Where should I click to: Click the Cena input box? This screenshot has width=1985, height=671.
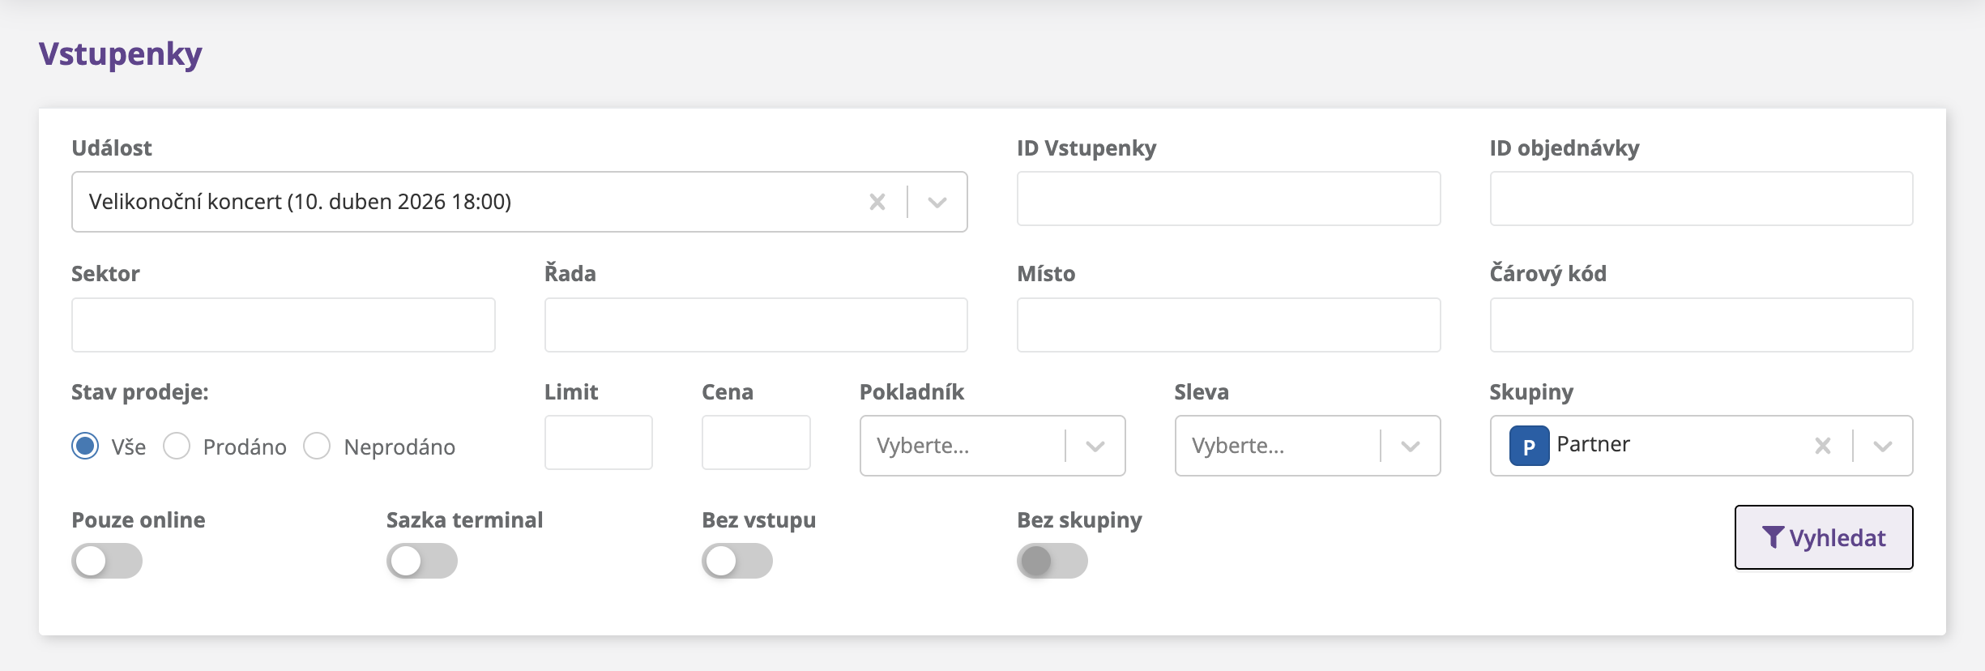click(755, 442)
